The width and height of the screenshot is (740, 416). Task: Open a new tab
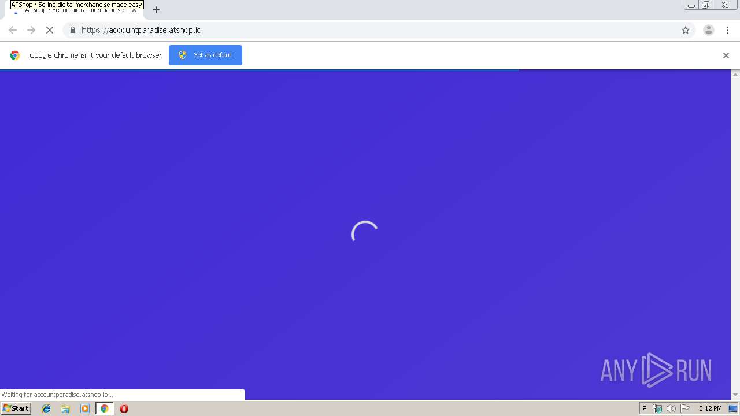[156, 10]
